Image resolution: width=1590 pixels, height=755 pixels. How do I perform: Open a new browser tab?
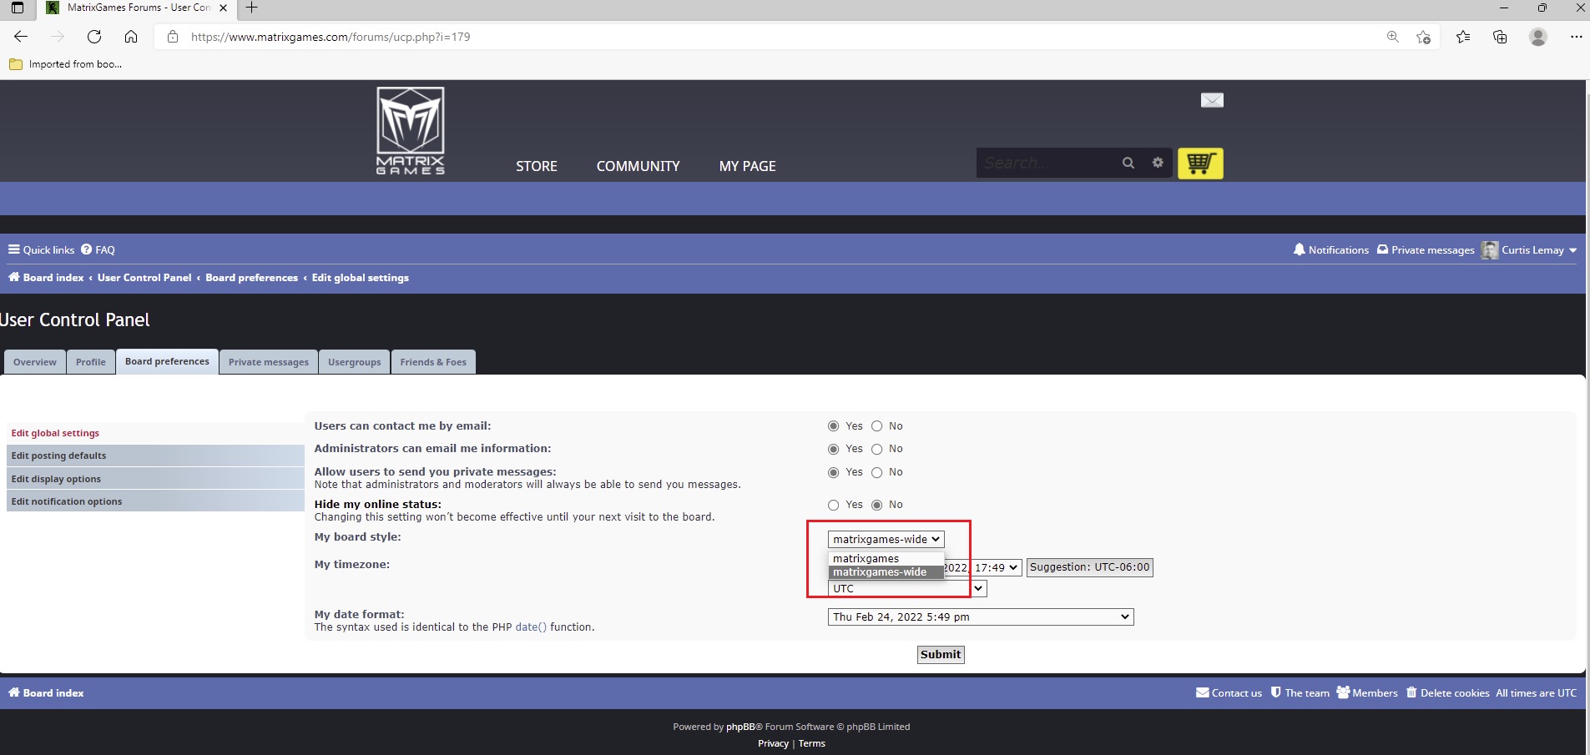(x=251, y=8)
